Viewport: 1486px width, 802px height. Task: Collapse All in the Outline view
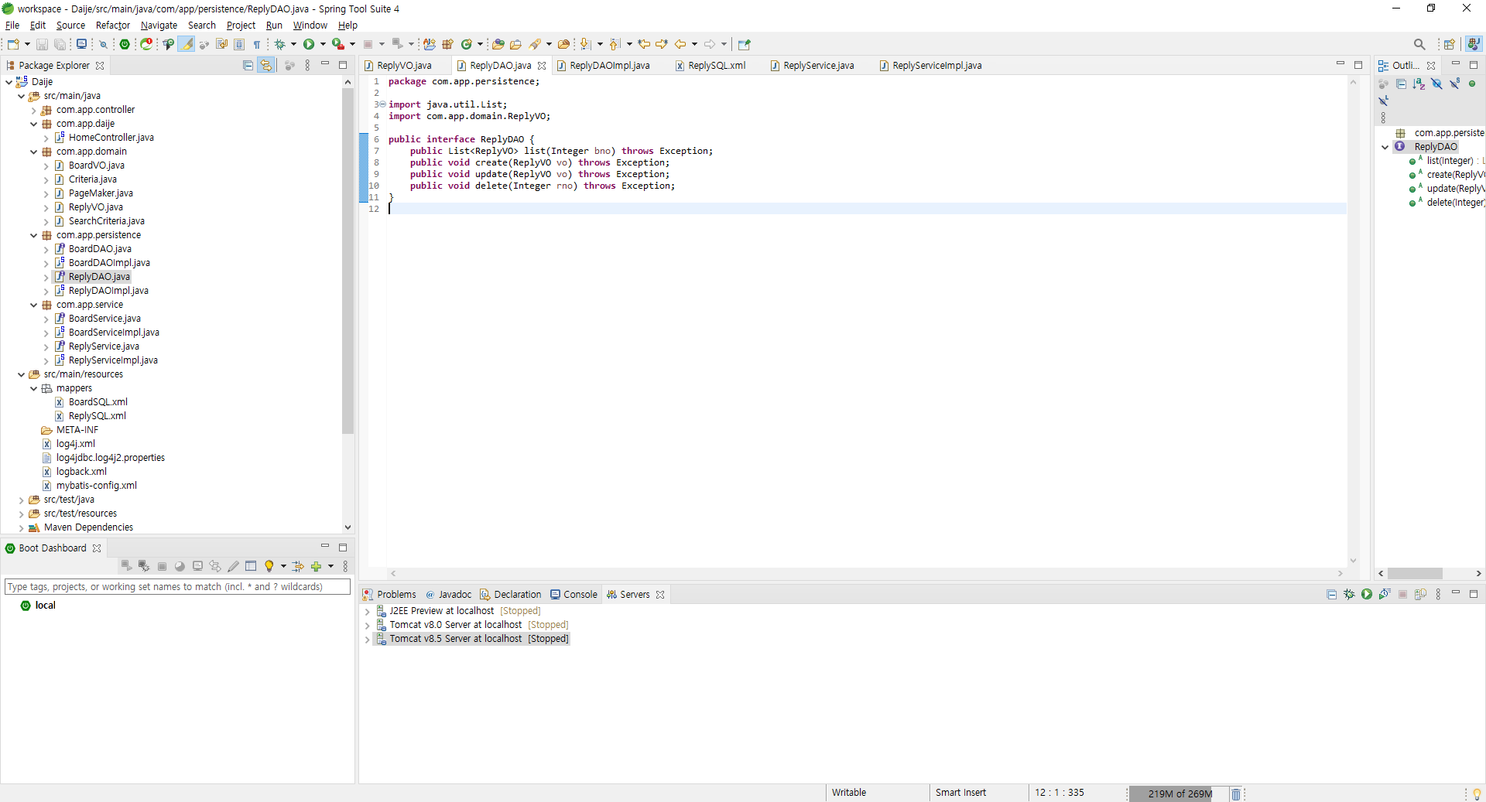pyautogui.click(x=1401, y=84)
